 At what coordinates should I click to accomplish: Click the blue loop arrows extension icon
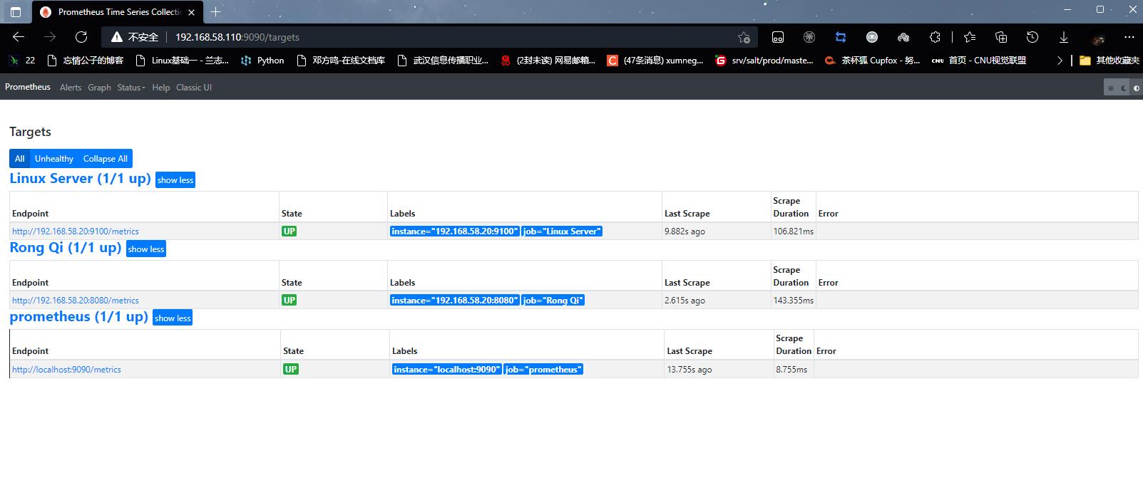841,37
